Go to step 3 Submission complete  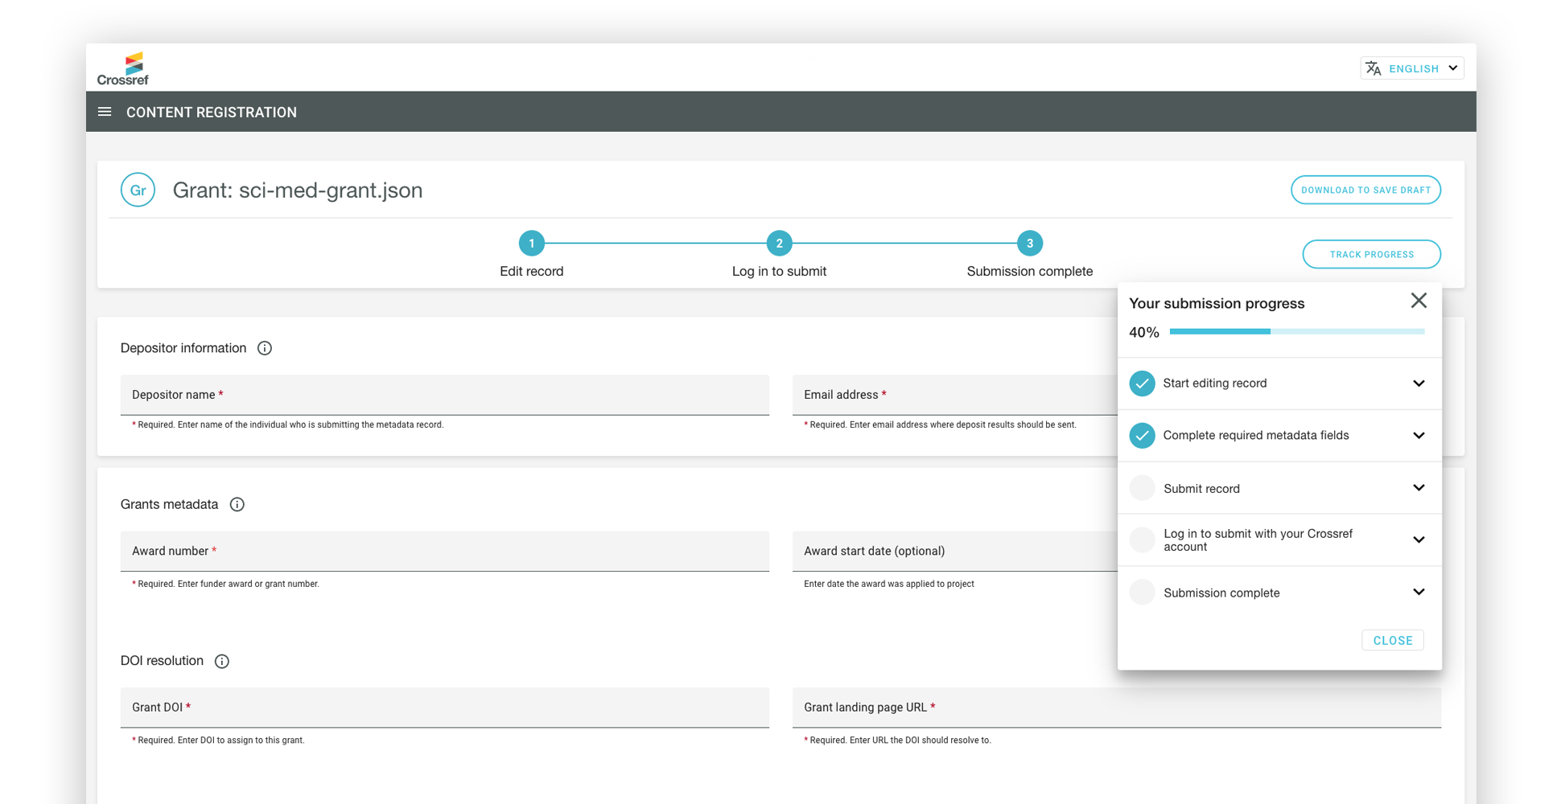(1029, 243)
